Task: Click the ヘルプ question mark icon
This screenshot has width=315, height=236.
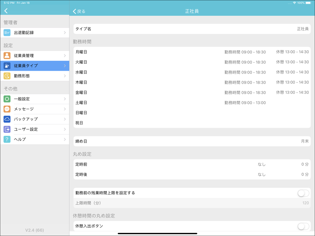Action: click(x=7, y=139)
